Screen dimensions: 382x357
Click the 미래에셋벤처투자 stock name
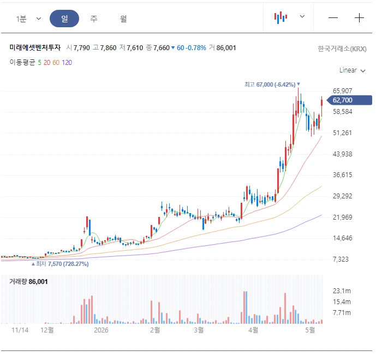(x=35, y=47)
